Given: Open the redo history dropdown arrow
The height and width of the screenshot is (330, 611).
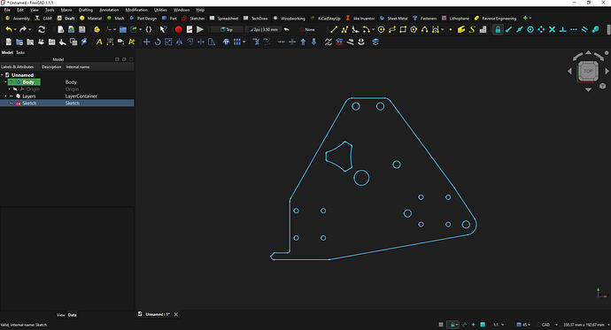Looking at the screenshot, I should pos(30,29).
